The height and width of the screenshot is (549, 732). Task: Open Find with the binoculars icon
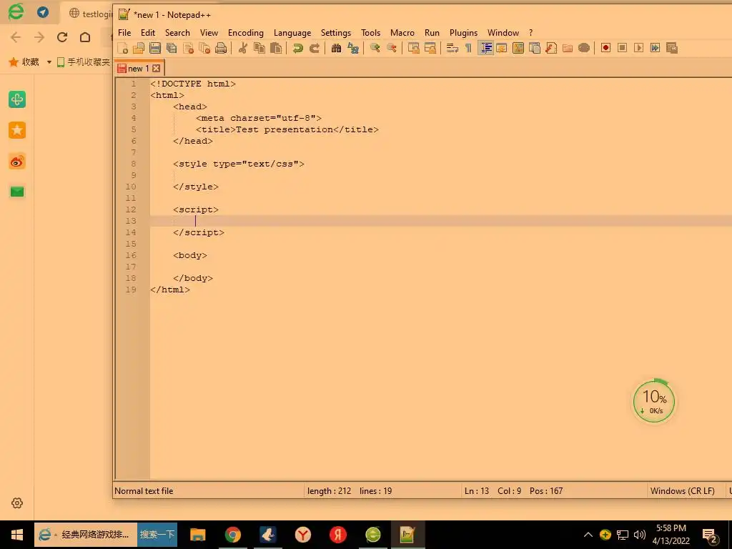[336, 48]
